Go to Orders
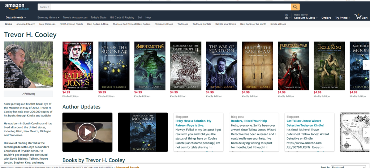This screenshot has width=370, height=168. point(326,18)
